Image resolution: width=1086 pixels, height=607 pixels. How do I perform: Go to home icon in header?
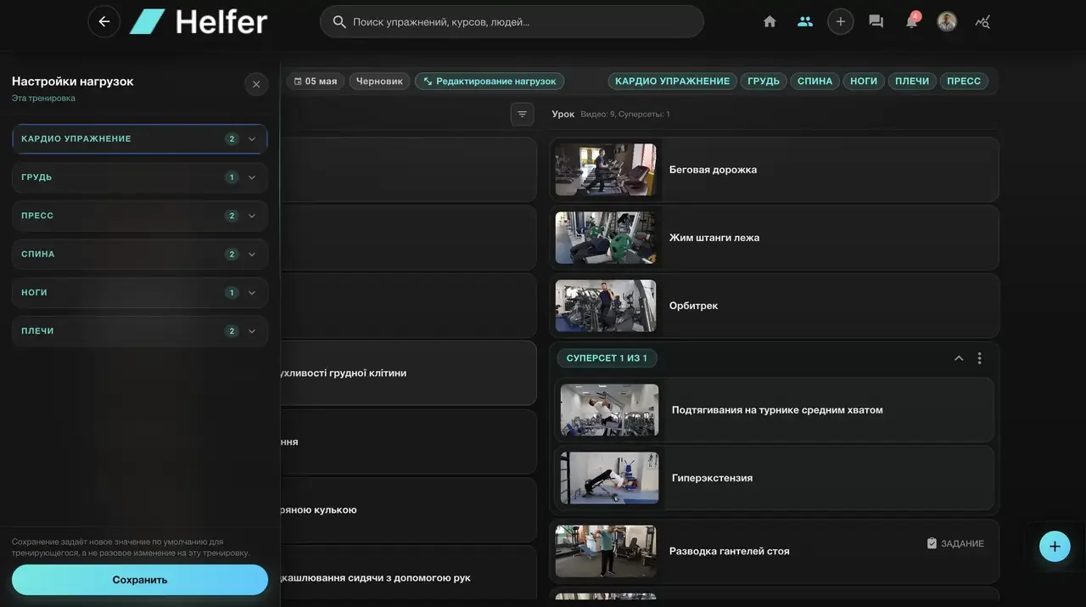[770, 22]
